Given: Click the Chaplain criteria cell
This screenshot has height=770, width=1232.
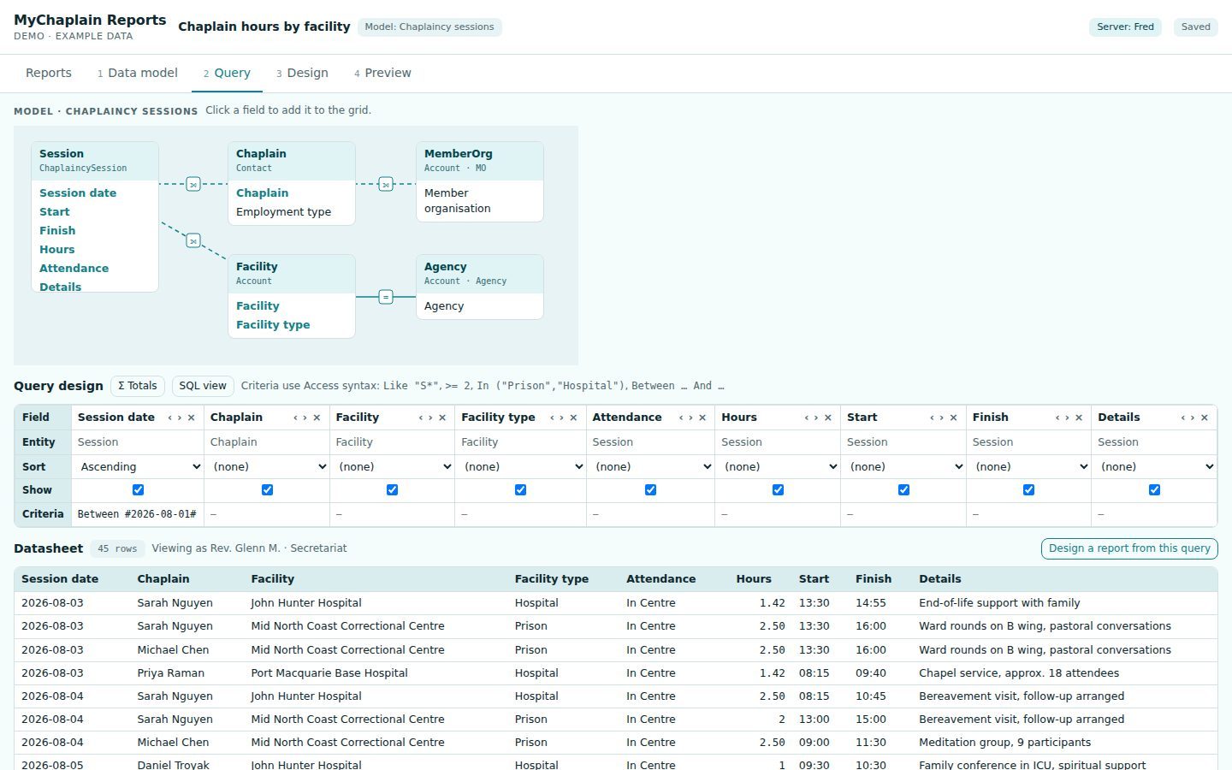Looking at the screenshot, I should (x=266, y=514).
